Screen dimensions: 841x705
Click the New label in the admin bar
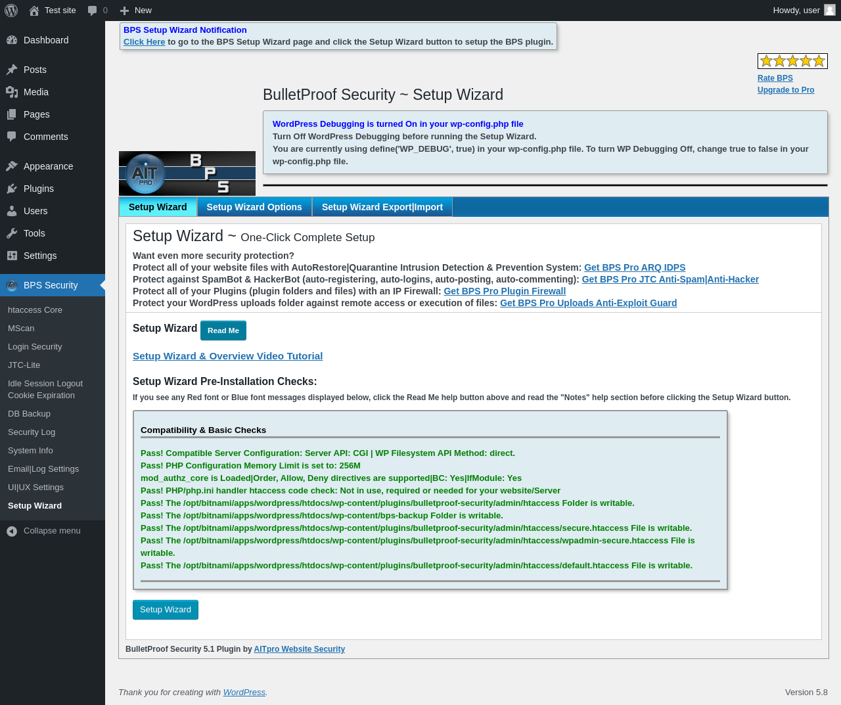pyautogui.click(x=143, y=11)
